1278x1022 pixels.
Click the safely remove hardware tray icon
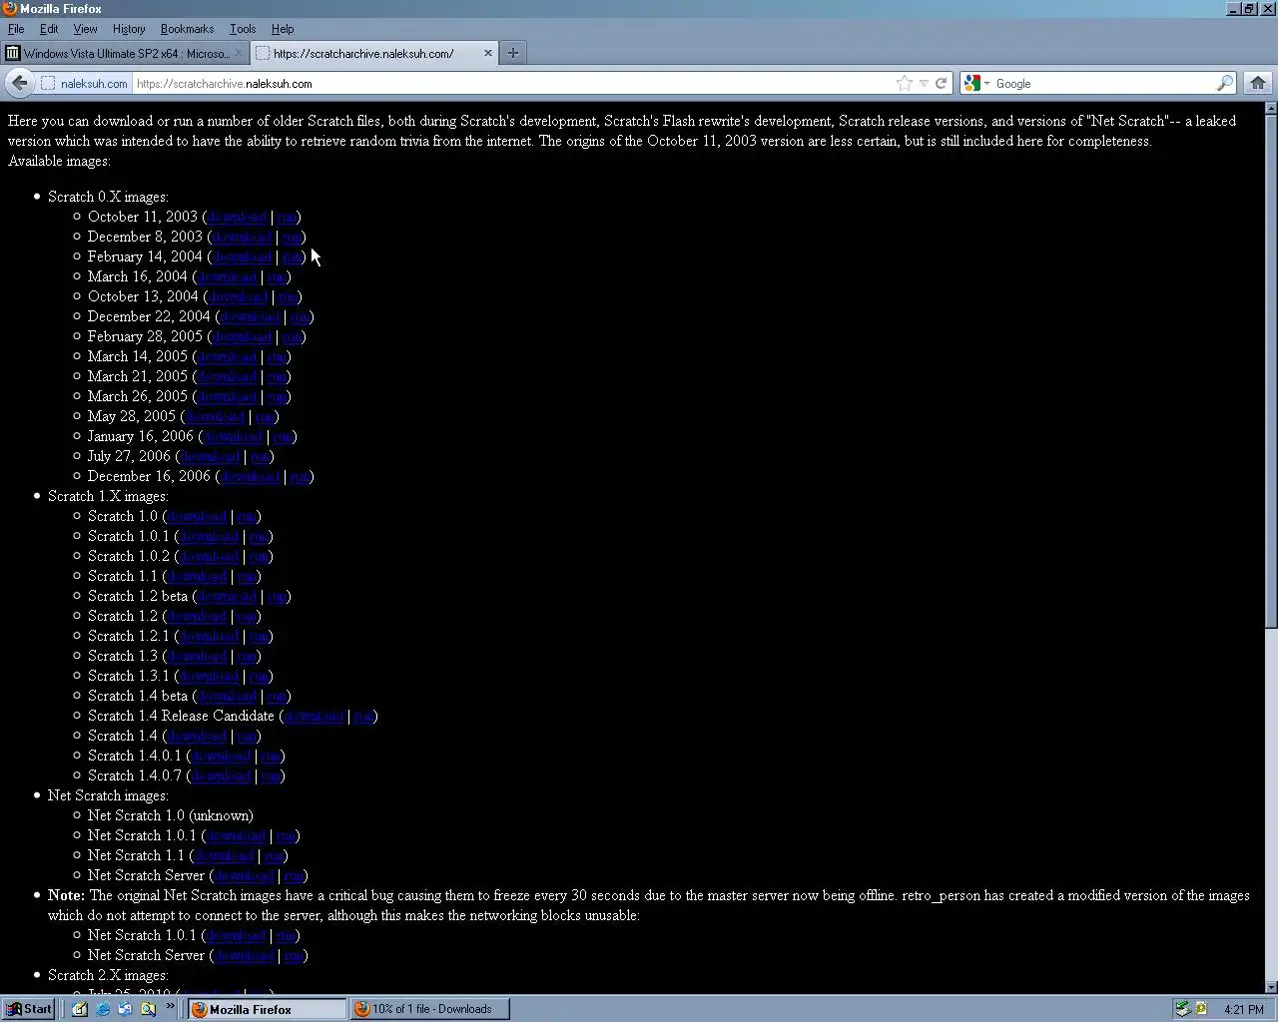coord(1182,1009)
